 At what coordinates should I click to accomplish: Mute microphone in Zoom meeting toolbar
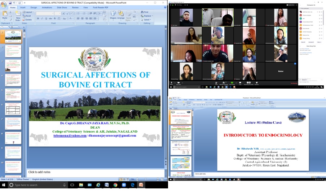pos(172,83)
